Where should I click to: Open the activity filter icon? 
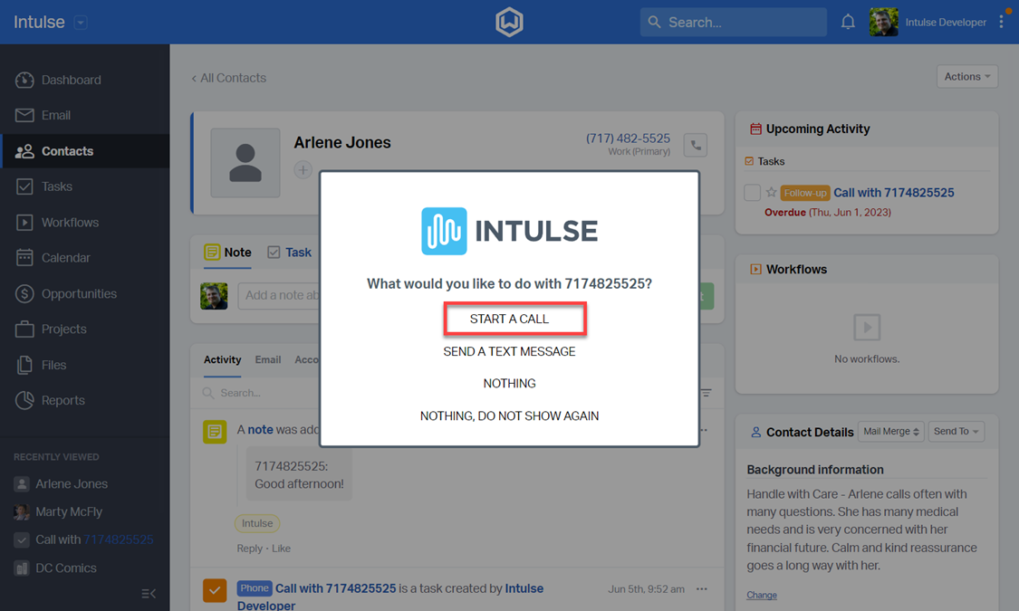706,393
